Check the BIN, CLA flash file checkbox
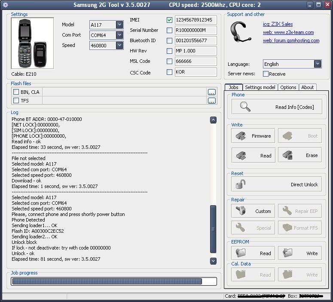This screenshot has width=333, height=302. click(x=16, y=92)
